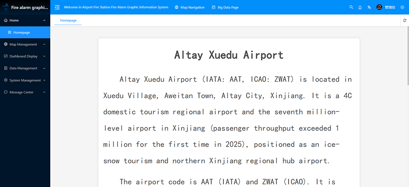The width and height of the screenshot is (409, 187).
Task: Expand the Data Management chevron
Action: 44,68
